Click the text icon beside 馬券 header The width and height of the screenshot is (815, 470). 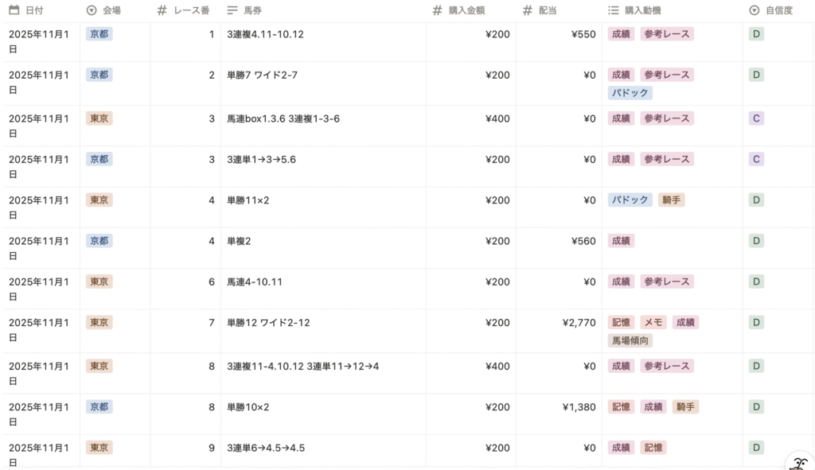(232, 10)
